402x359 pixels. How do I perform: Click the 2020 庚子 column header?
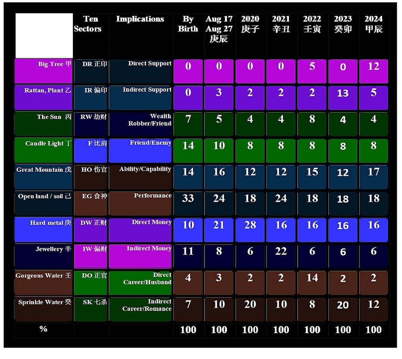coord(250,24)
